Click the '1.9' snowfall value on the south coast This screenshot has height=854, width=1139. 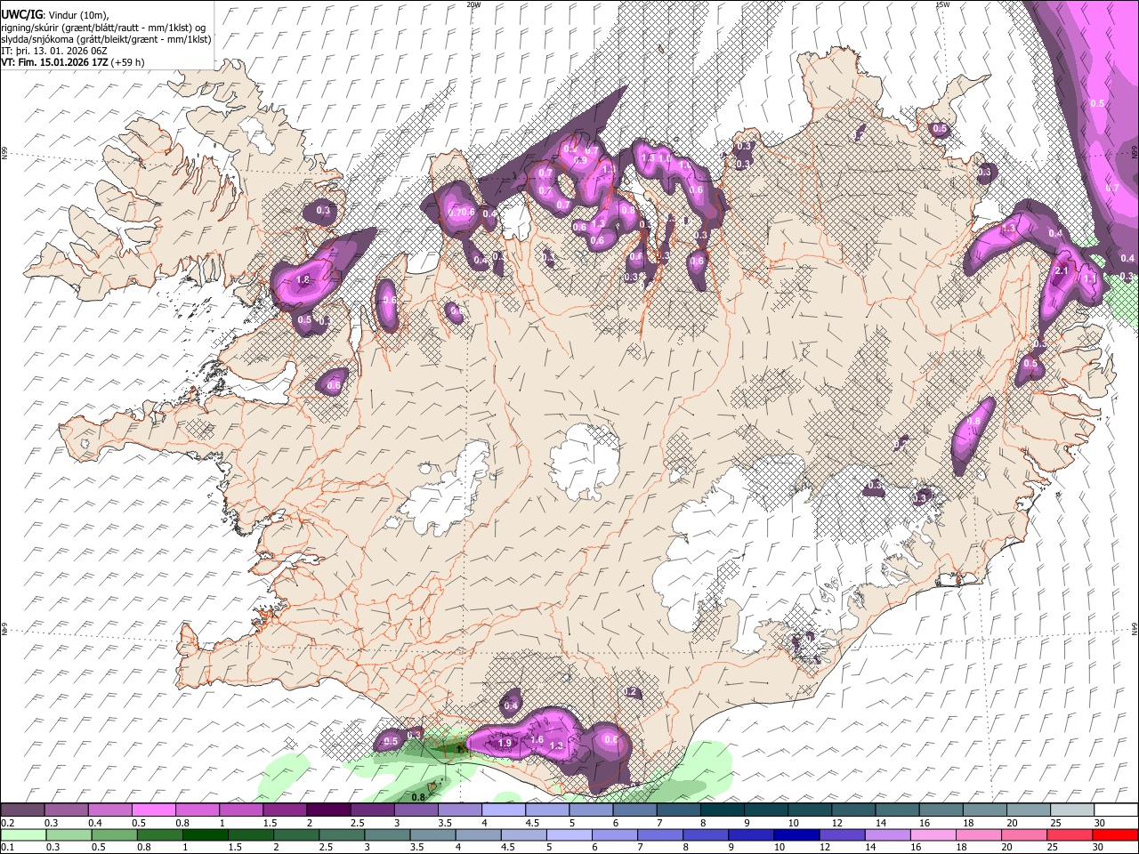pos(505,743)
